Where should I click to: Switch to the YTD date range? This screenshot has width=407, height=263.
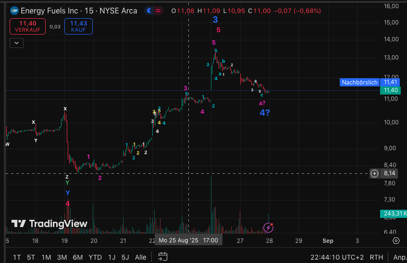pos(95,257)
